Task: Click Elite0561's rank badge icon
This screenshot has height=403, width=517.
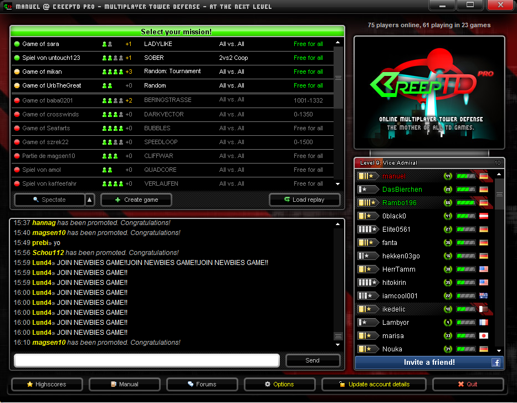Action: click(x=367, y=229)
